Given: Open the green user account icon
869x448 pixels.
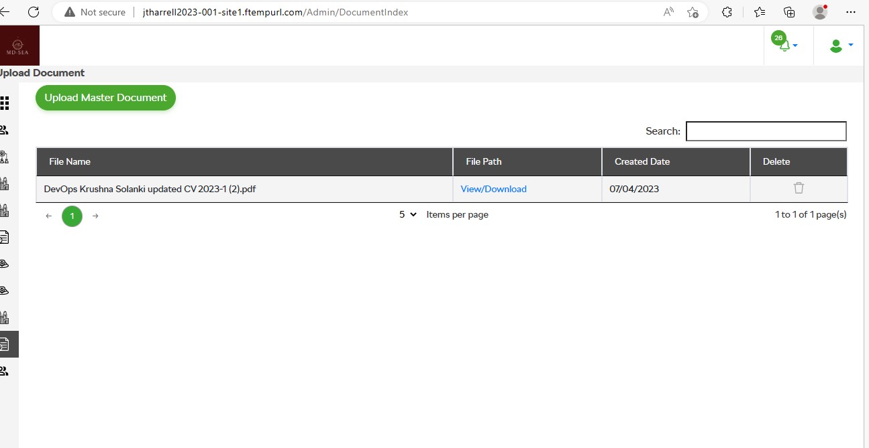Looking at the screenshot, I should (x=835, y=46).
